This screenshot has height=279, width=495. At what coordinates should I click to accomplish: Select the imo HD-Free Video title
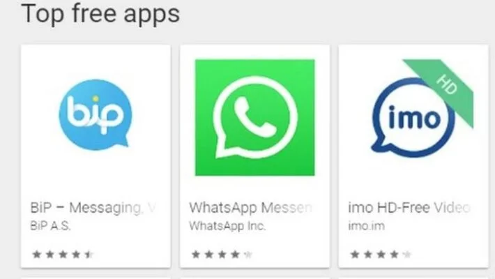click(409, 208)
